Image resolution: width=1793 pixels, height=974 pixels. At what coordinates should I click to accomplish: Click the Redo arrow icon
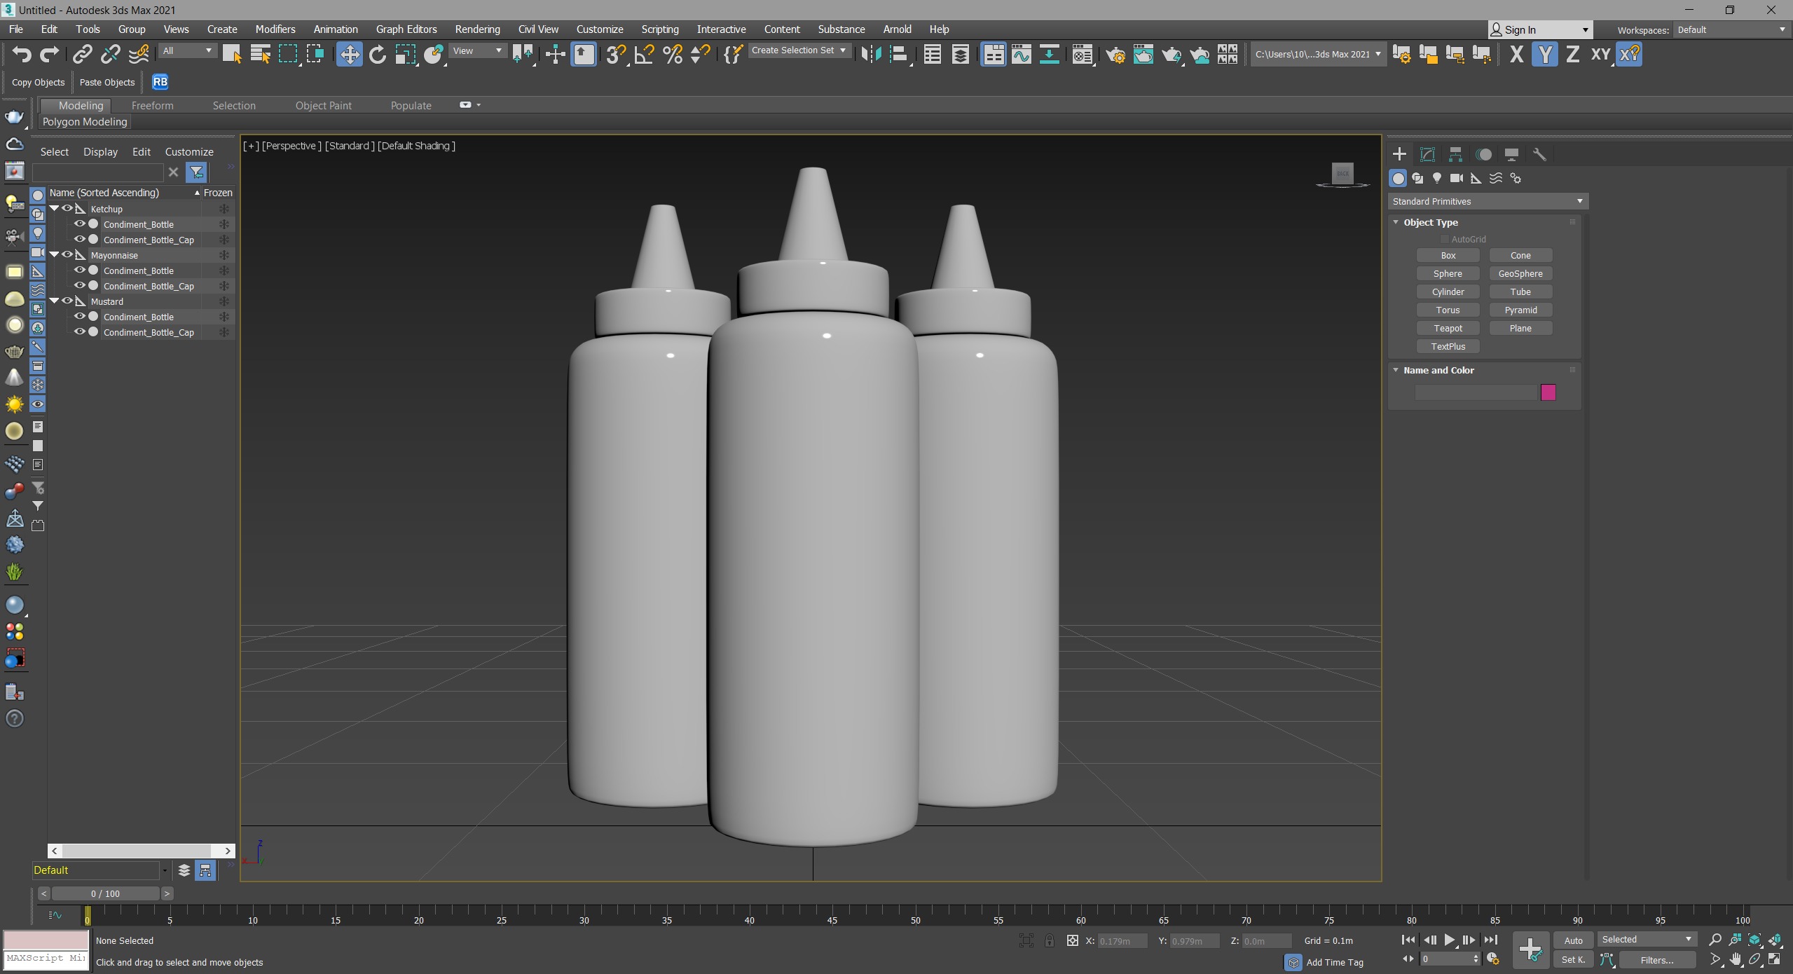pos(49,54)
